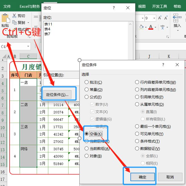Click the cell with value 10114
Viewport: 186px width, 186px height.
[58, 105]
